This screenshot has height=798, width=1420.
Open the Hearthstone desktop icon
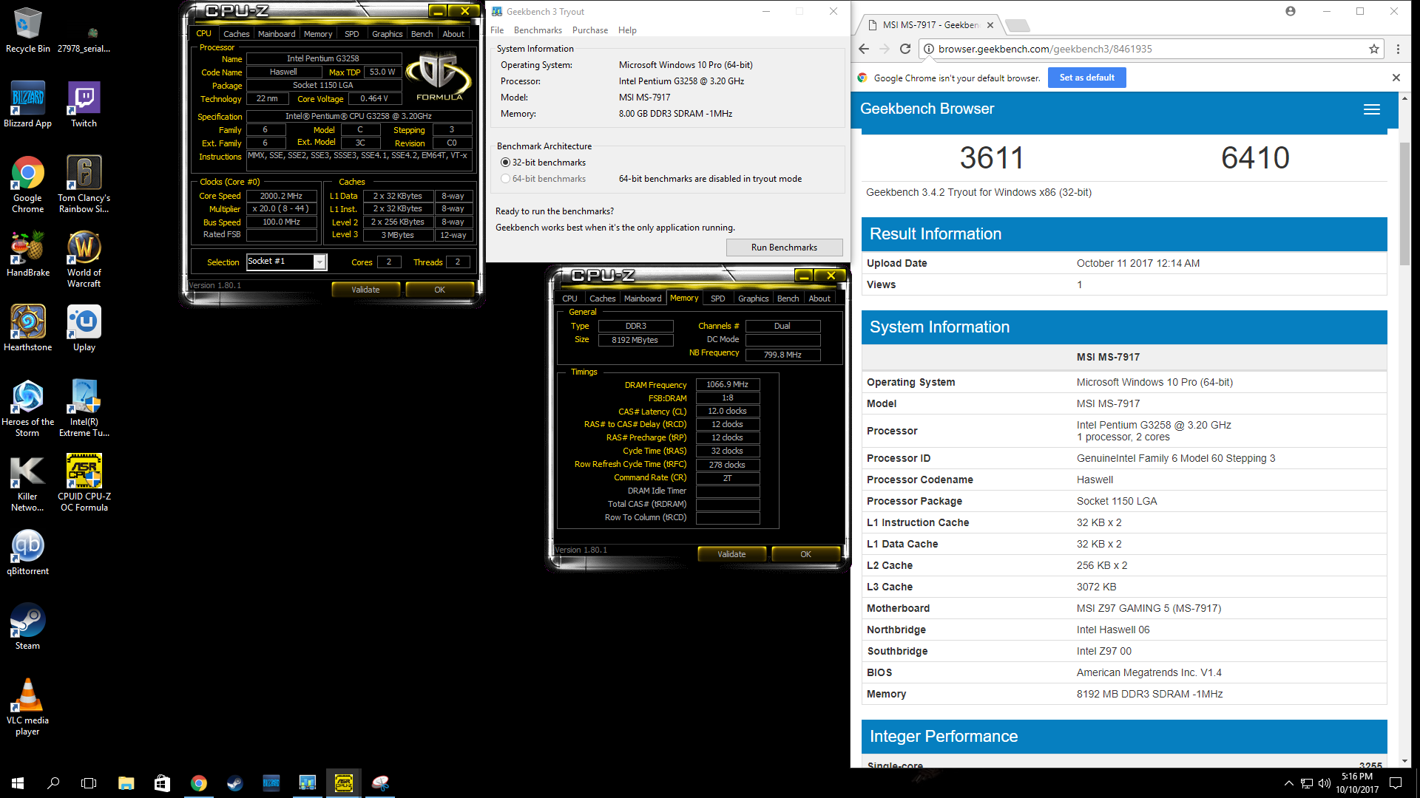coord(27,328)
